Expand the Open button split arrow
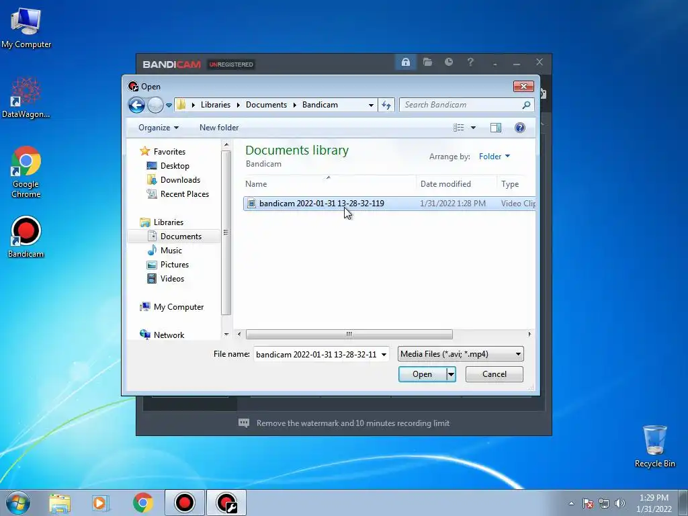The image size is (688, 516). (x=451, y=374)
